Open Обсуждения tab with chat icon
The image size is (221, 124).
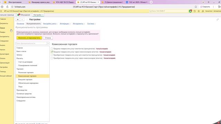(24, 15)
